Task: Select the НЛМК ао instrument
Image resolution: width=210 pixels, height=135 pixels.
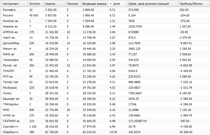Action: (x=9, y=115)
